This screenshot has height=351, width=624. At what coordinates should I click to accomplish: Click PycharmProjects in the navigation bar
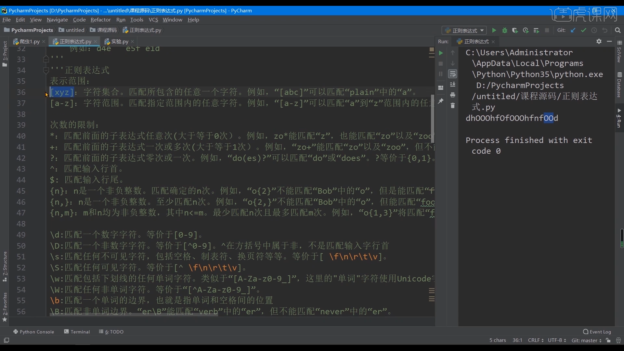[29, 30]
